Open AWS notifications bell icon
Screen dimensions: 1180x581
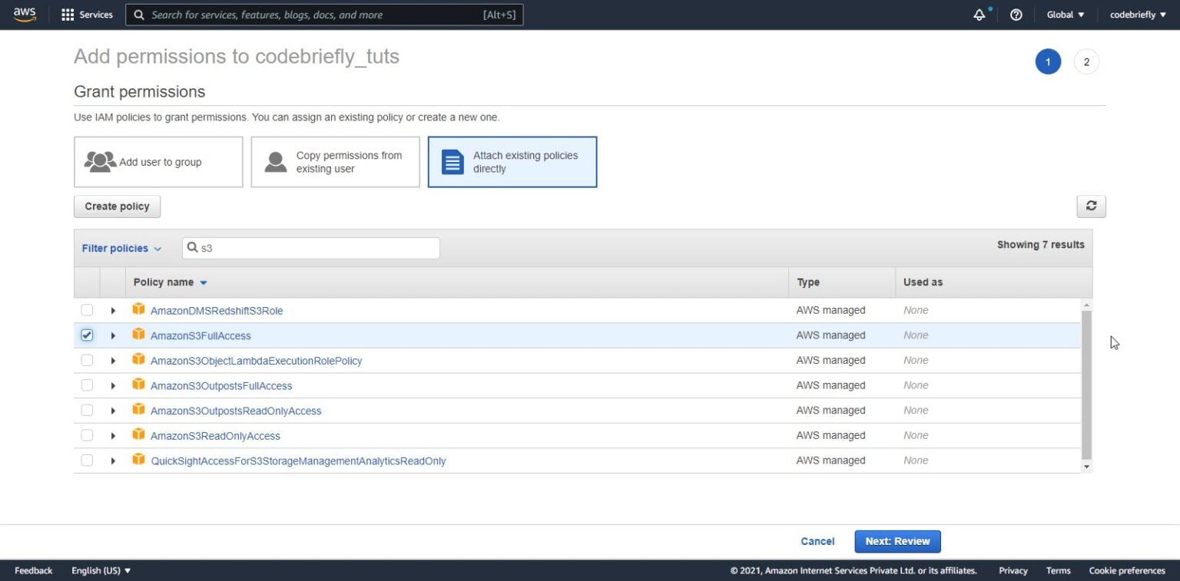(x=979, y=15)
